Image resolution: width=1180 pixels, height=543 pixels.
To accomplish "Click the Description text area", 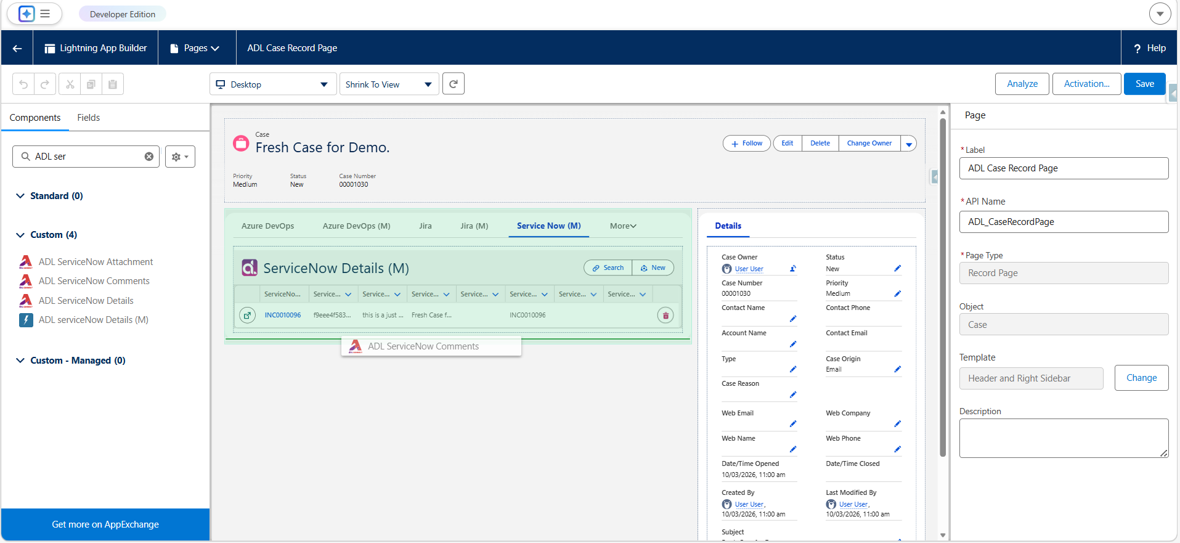I will [1064, 438].
